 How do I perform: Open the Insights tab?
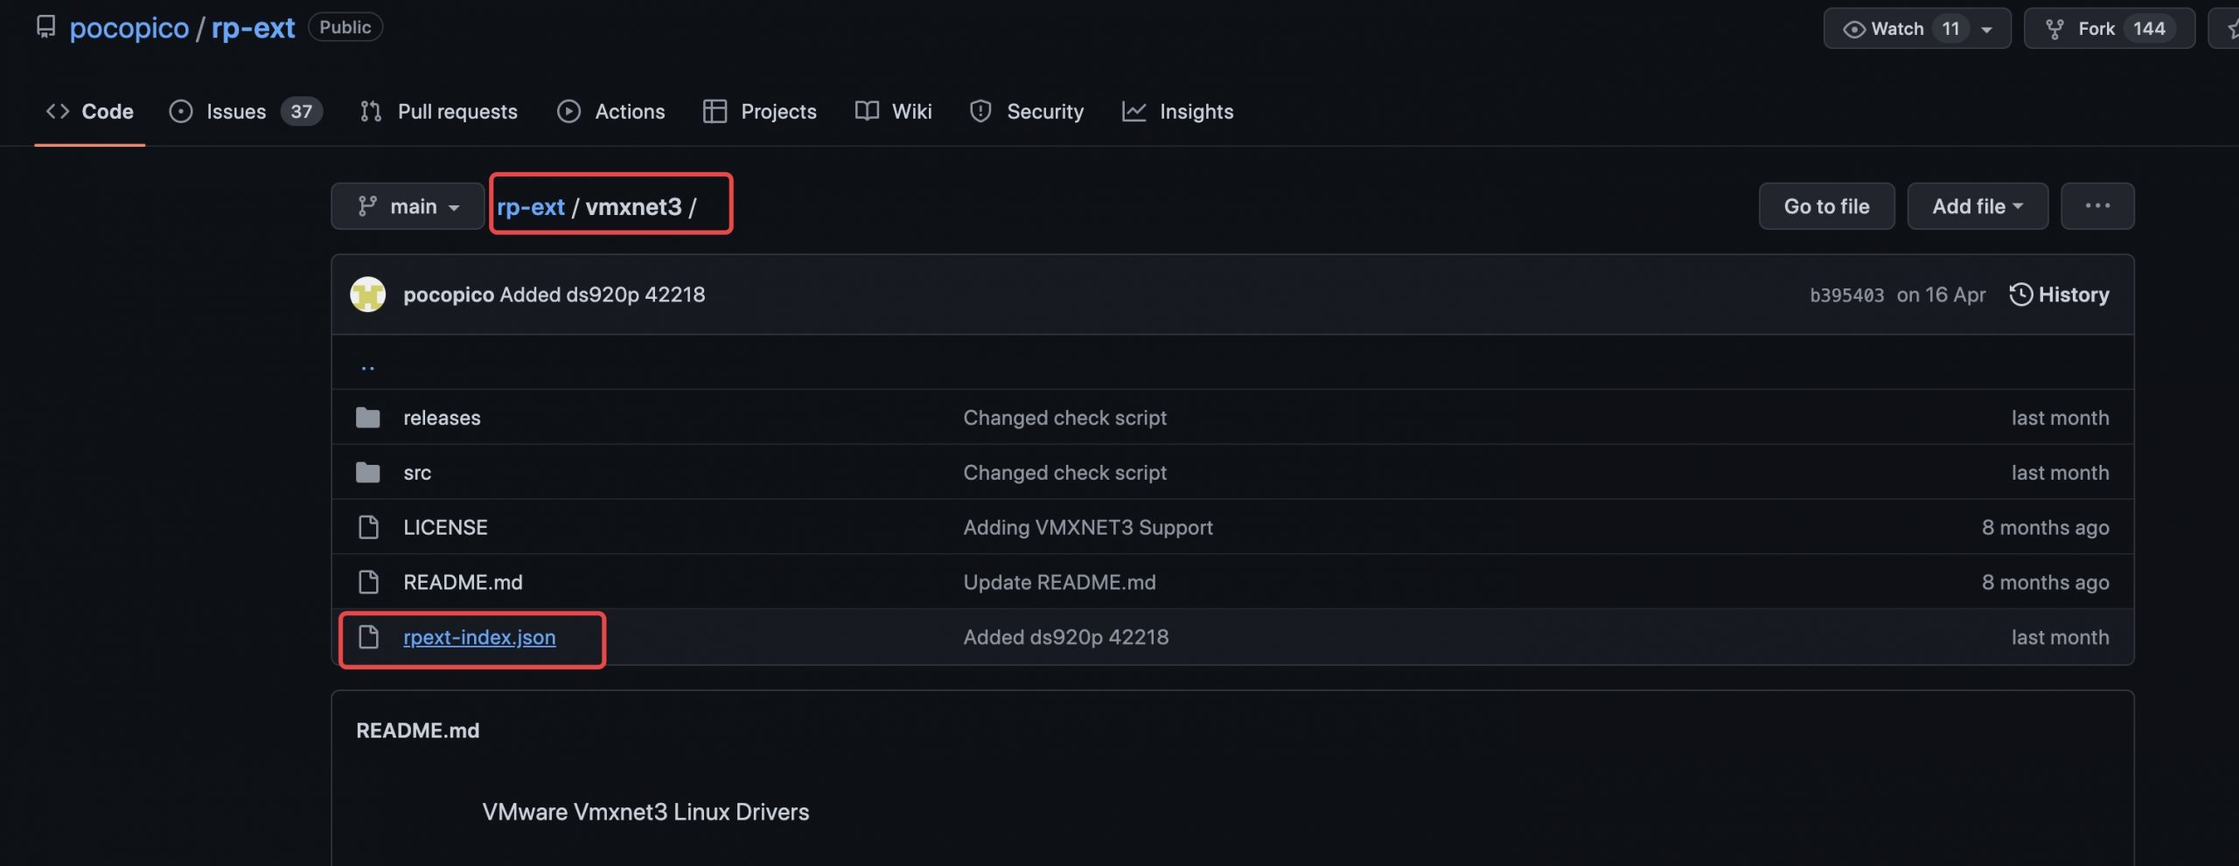point(1177,111)
